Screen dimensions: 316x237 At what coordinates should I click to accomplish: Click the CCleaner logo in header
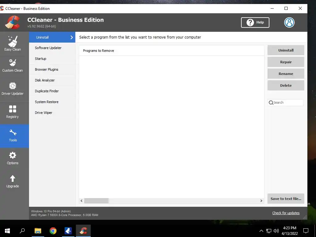tap(12, 22)
